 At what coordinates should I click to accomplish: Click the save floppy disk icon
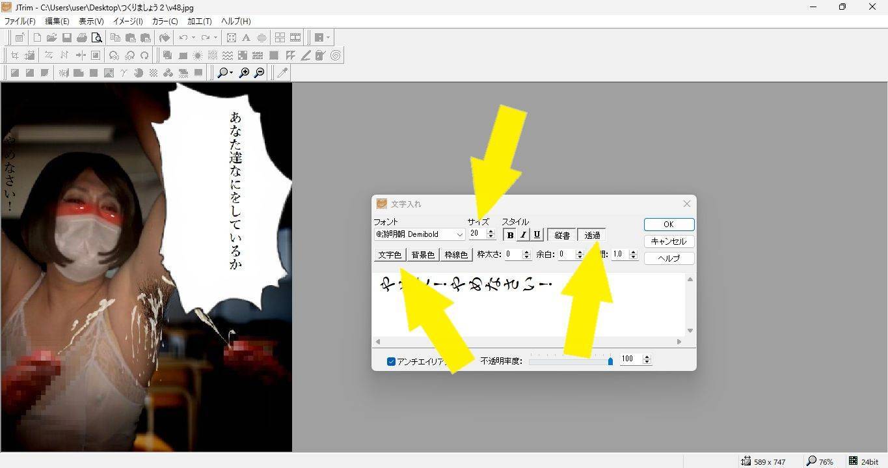click(66, 38)
